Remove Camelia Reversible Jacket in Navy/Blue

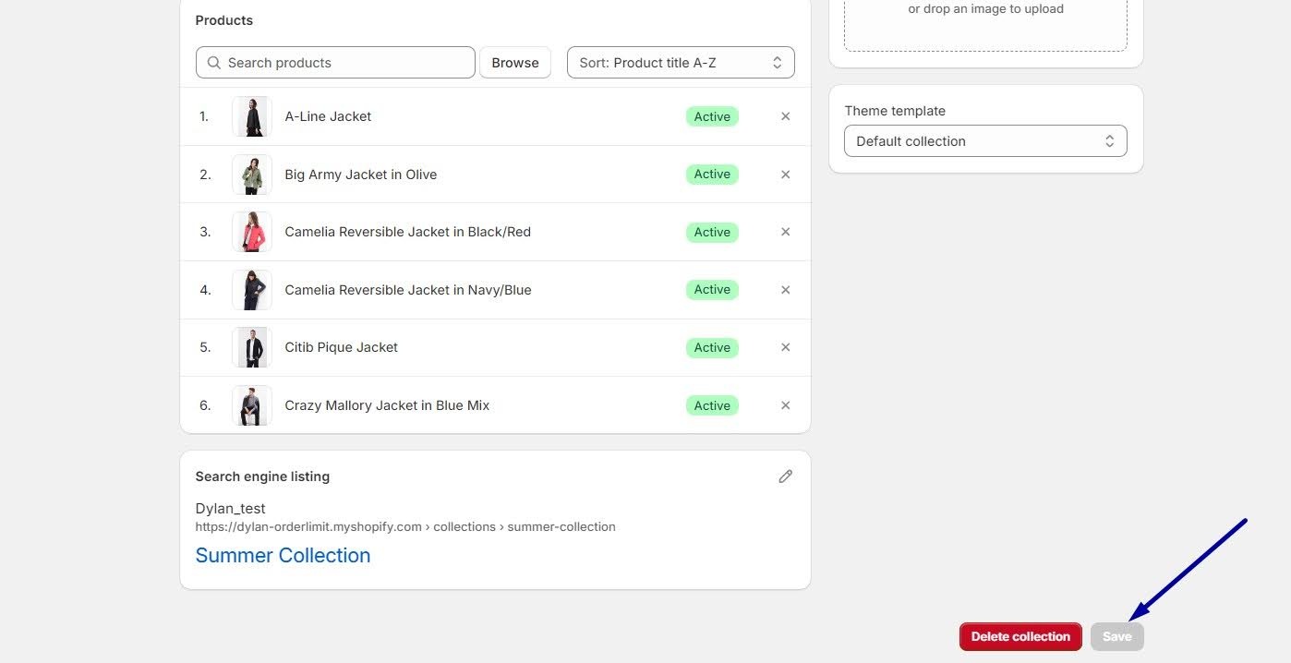785,290
